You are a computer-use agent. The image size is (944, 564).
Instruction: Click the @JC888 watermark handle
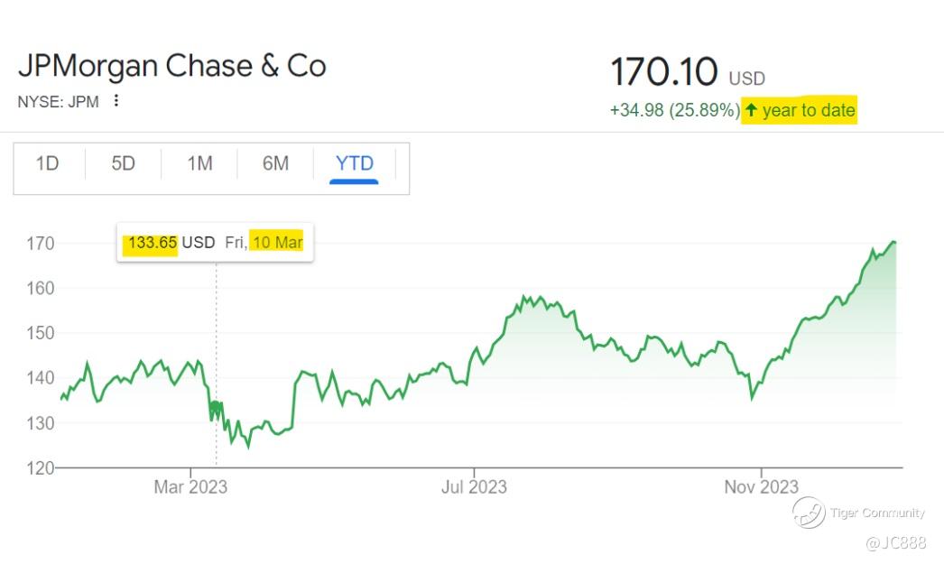[895, 542]
